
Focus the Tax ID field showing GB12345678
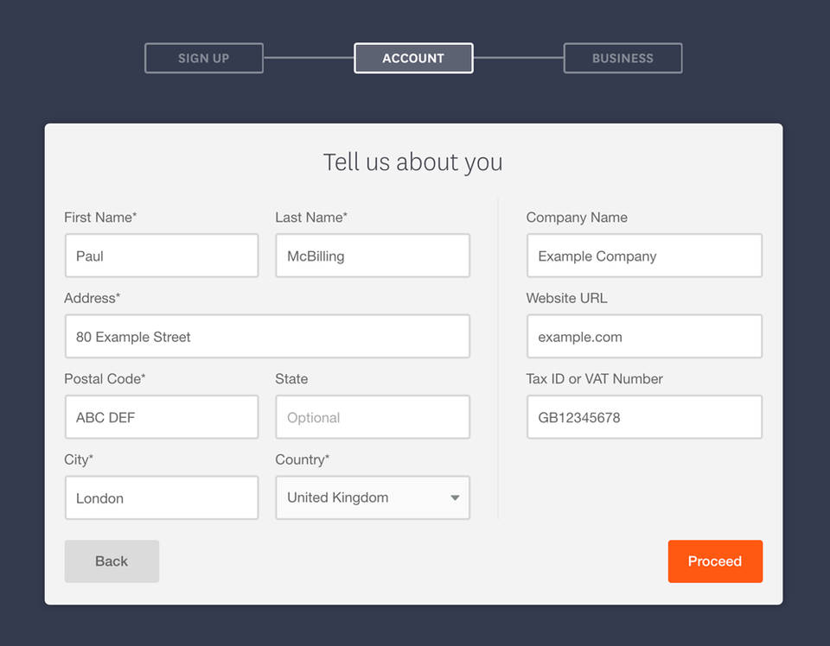pos(644,417)
